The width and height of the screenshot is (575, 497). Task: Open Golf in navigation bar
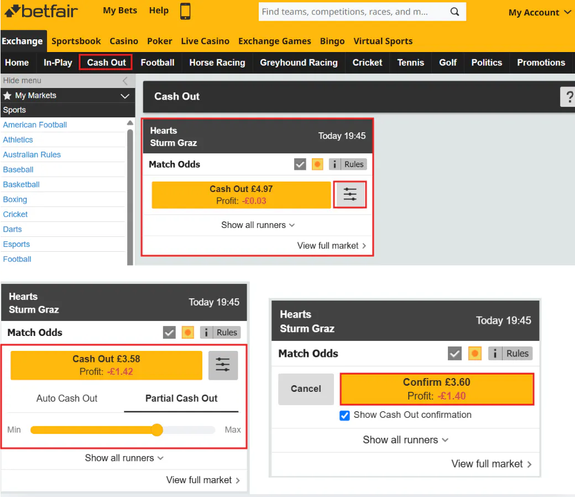448,63
